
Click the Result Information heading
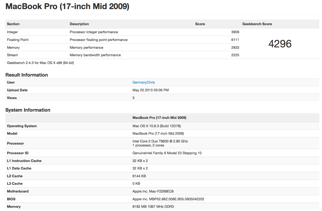coord(27,75)
